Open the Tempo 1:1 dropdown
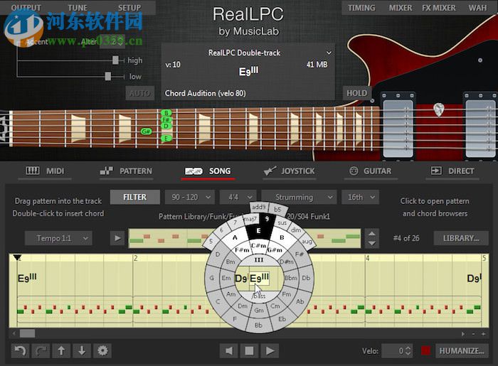Screen dimensions: 498x366 tap(58, 238)
